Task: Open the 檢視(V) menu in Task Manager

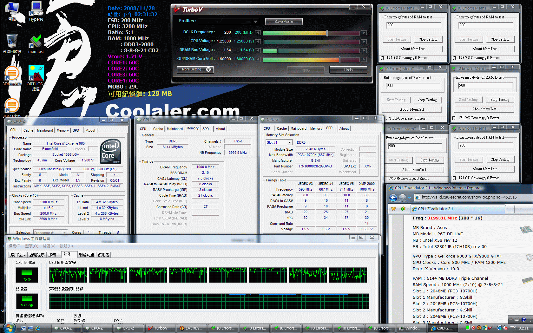Action: (49, 246)
